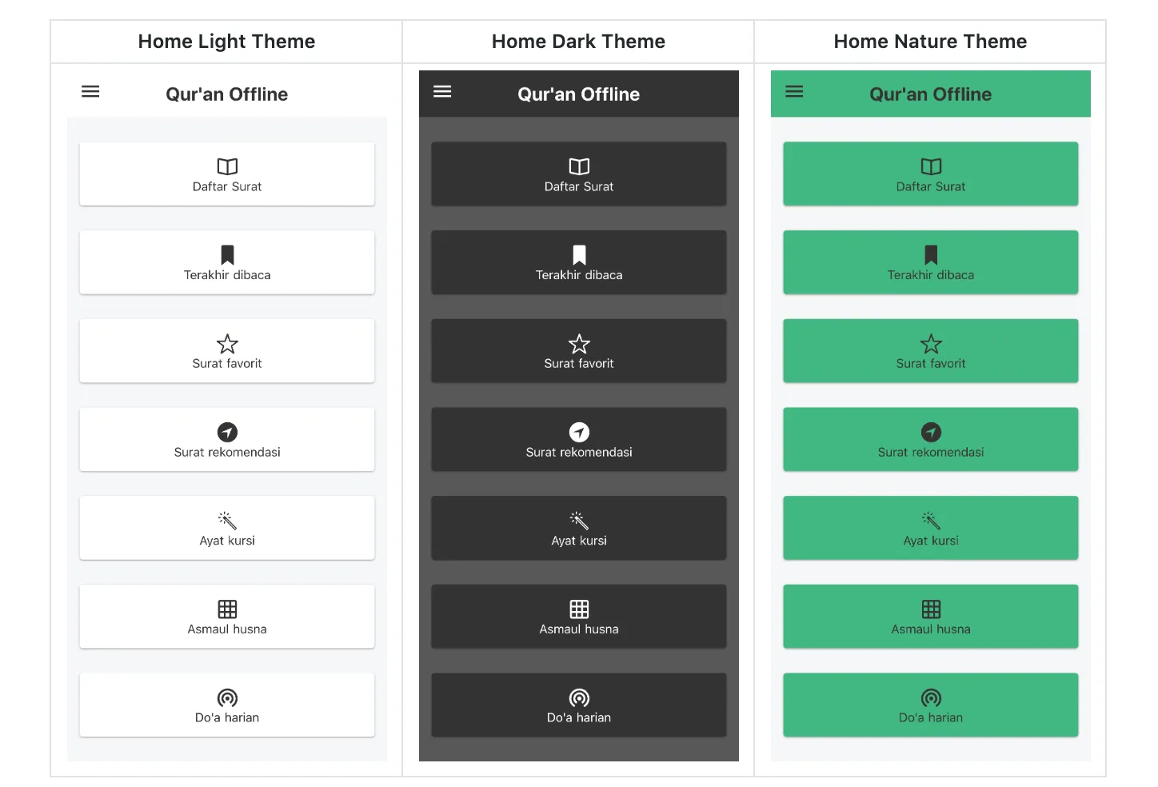Select the Home Nature Theme column heading

930,42
